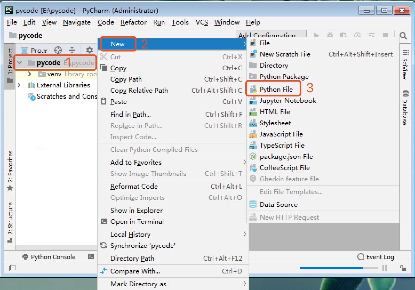Open the 2: Favorites side tab

[x=10, y=171]
